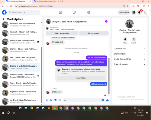
Task: Click the Find friends button
Action: (x=124, y=12)
